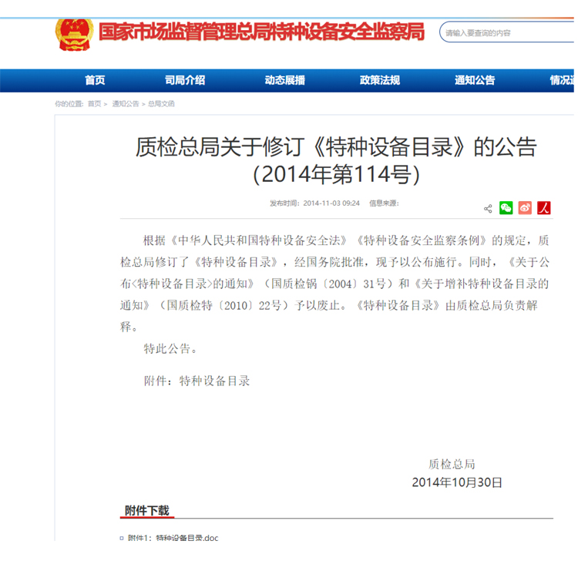The height and width of the screenshot is (561, 578).
Task: Click 总局文告 breadcrumb link
Action: [x=161, y=103]
